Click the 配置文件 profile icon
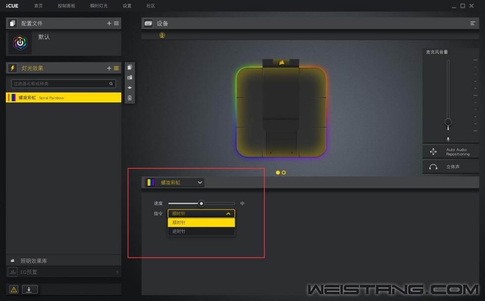Image resolution: width=485 pixels, height=301 pixels. coord(12,23)
